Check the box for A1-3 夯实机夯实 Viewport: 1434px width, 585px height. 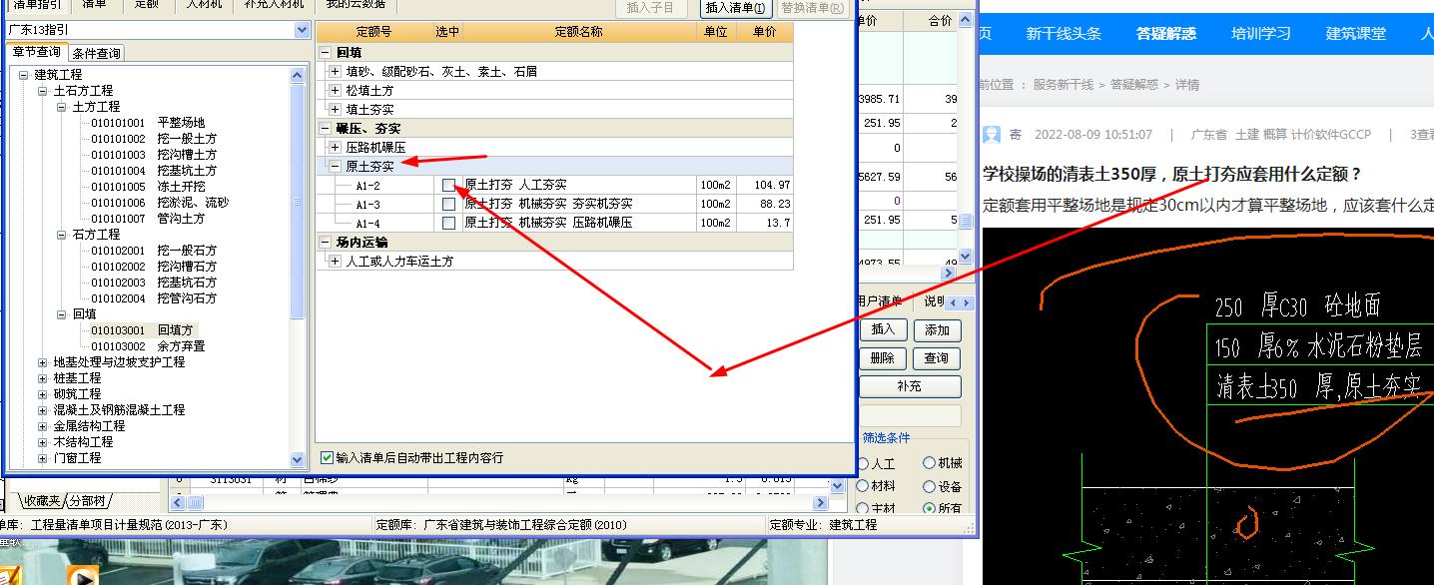click(449, 204)
